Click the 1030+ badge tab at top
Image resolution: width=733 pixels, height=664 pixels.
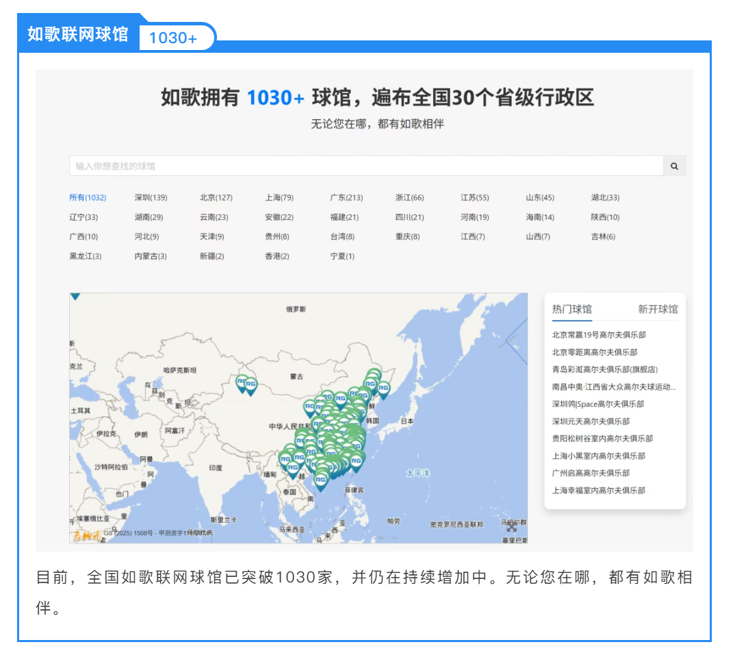pyautogui.click(x=173, y=38)
